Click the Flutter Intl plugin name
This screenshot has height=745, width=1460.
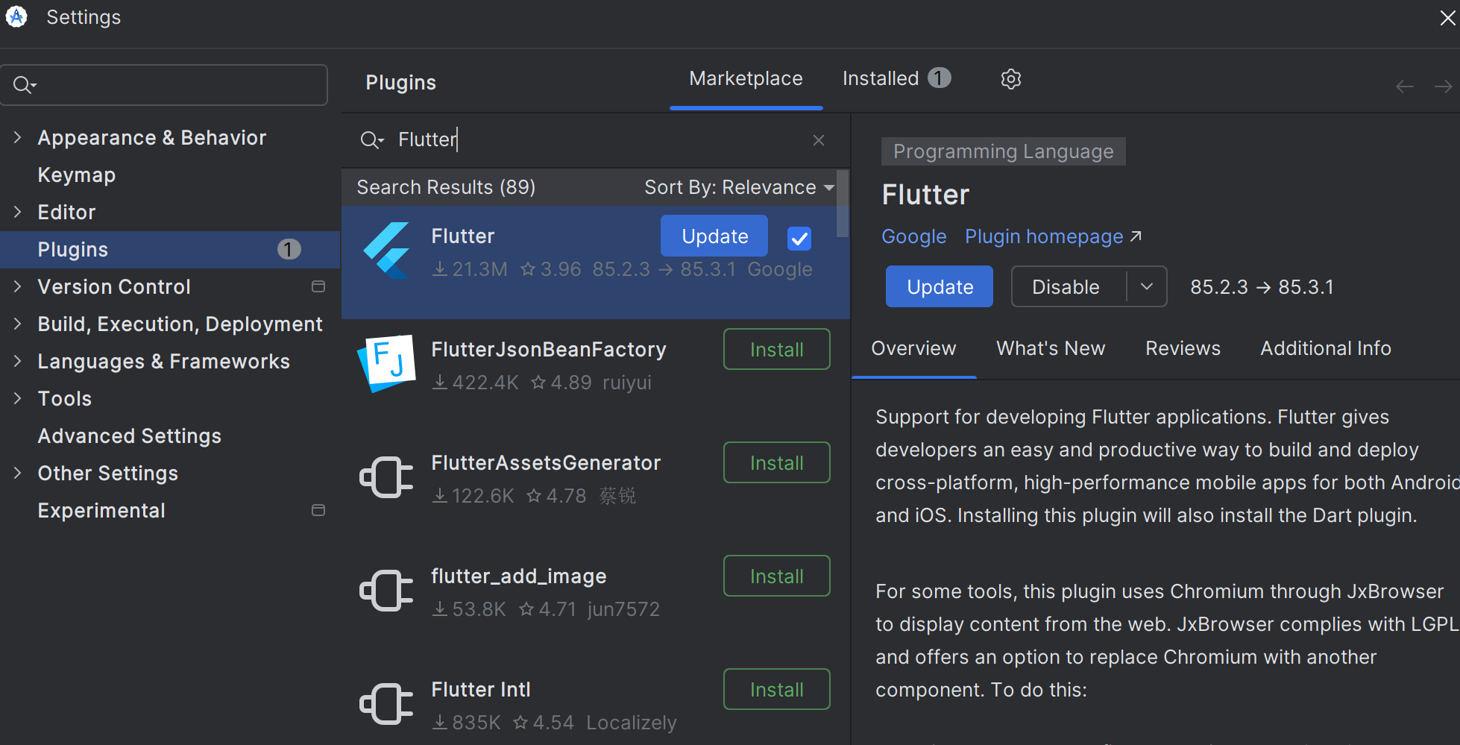coord(481,689)
